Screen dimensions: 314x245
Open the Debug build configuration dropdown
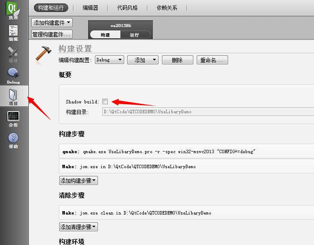tap(110, 60)
